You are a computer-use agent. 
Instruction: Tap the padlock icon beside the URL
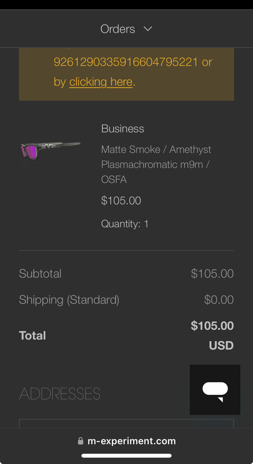click(80, 441)
